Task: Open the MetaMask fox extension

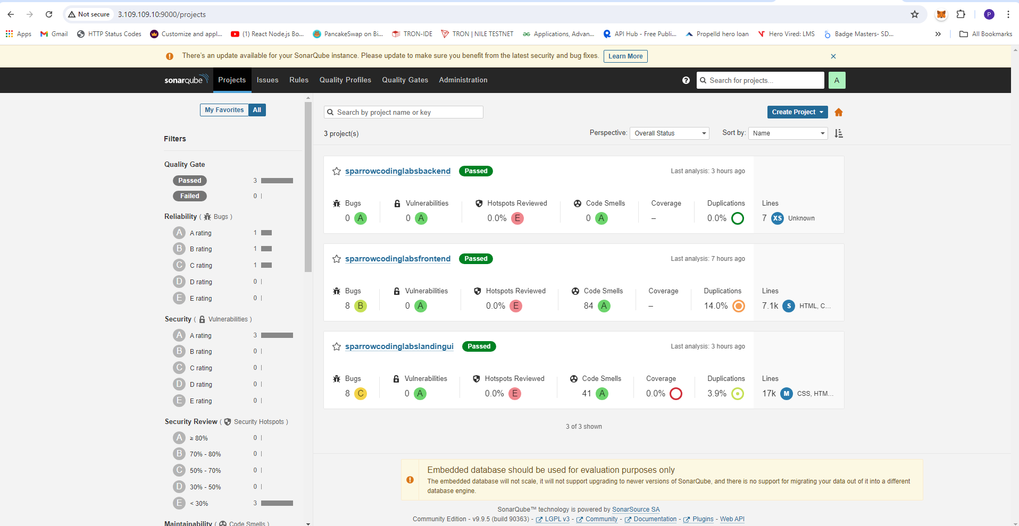Action: click(x=941, y=14)
